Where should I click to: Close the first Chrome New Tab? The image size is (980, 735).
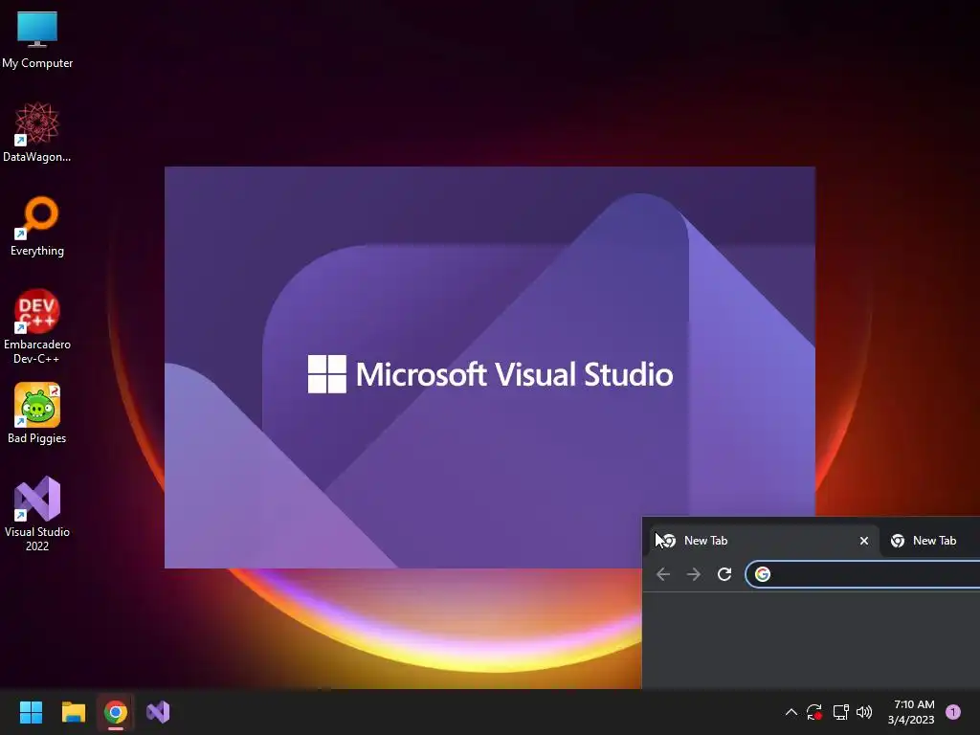[864, 541]
